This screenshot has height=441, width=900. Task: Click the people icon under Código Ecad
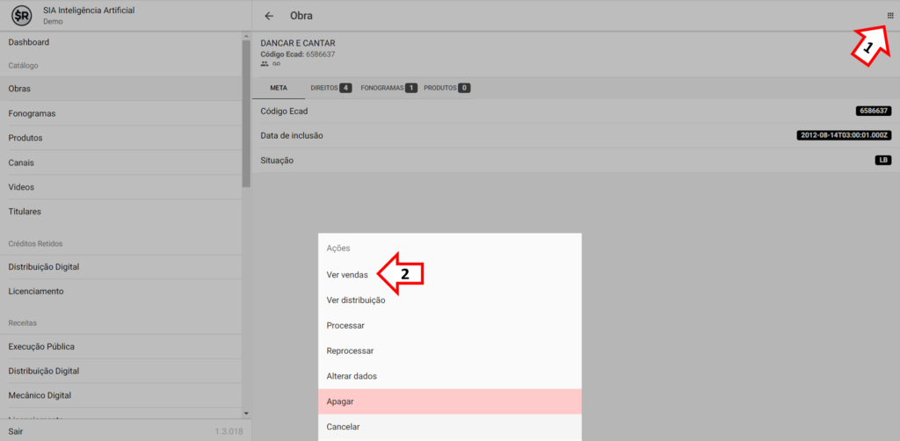point(265,64)
